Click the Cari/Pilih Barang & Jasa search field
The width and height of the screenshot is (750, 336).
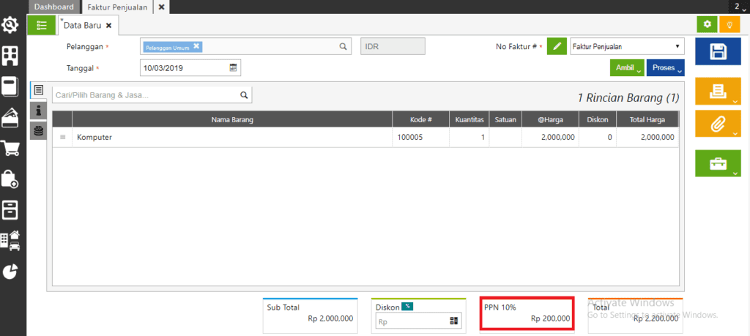(x=145, y=95)
